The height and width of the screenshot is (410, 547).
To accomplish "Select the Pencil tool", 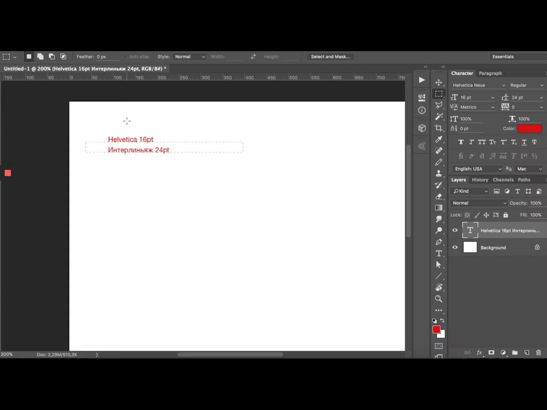I will coord(438,162).
